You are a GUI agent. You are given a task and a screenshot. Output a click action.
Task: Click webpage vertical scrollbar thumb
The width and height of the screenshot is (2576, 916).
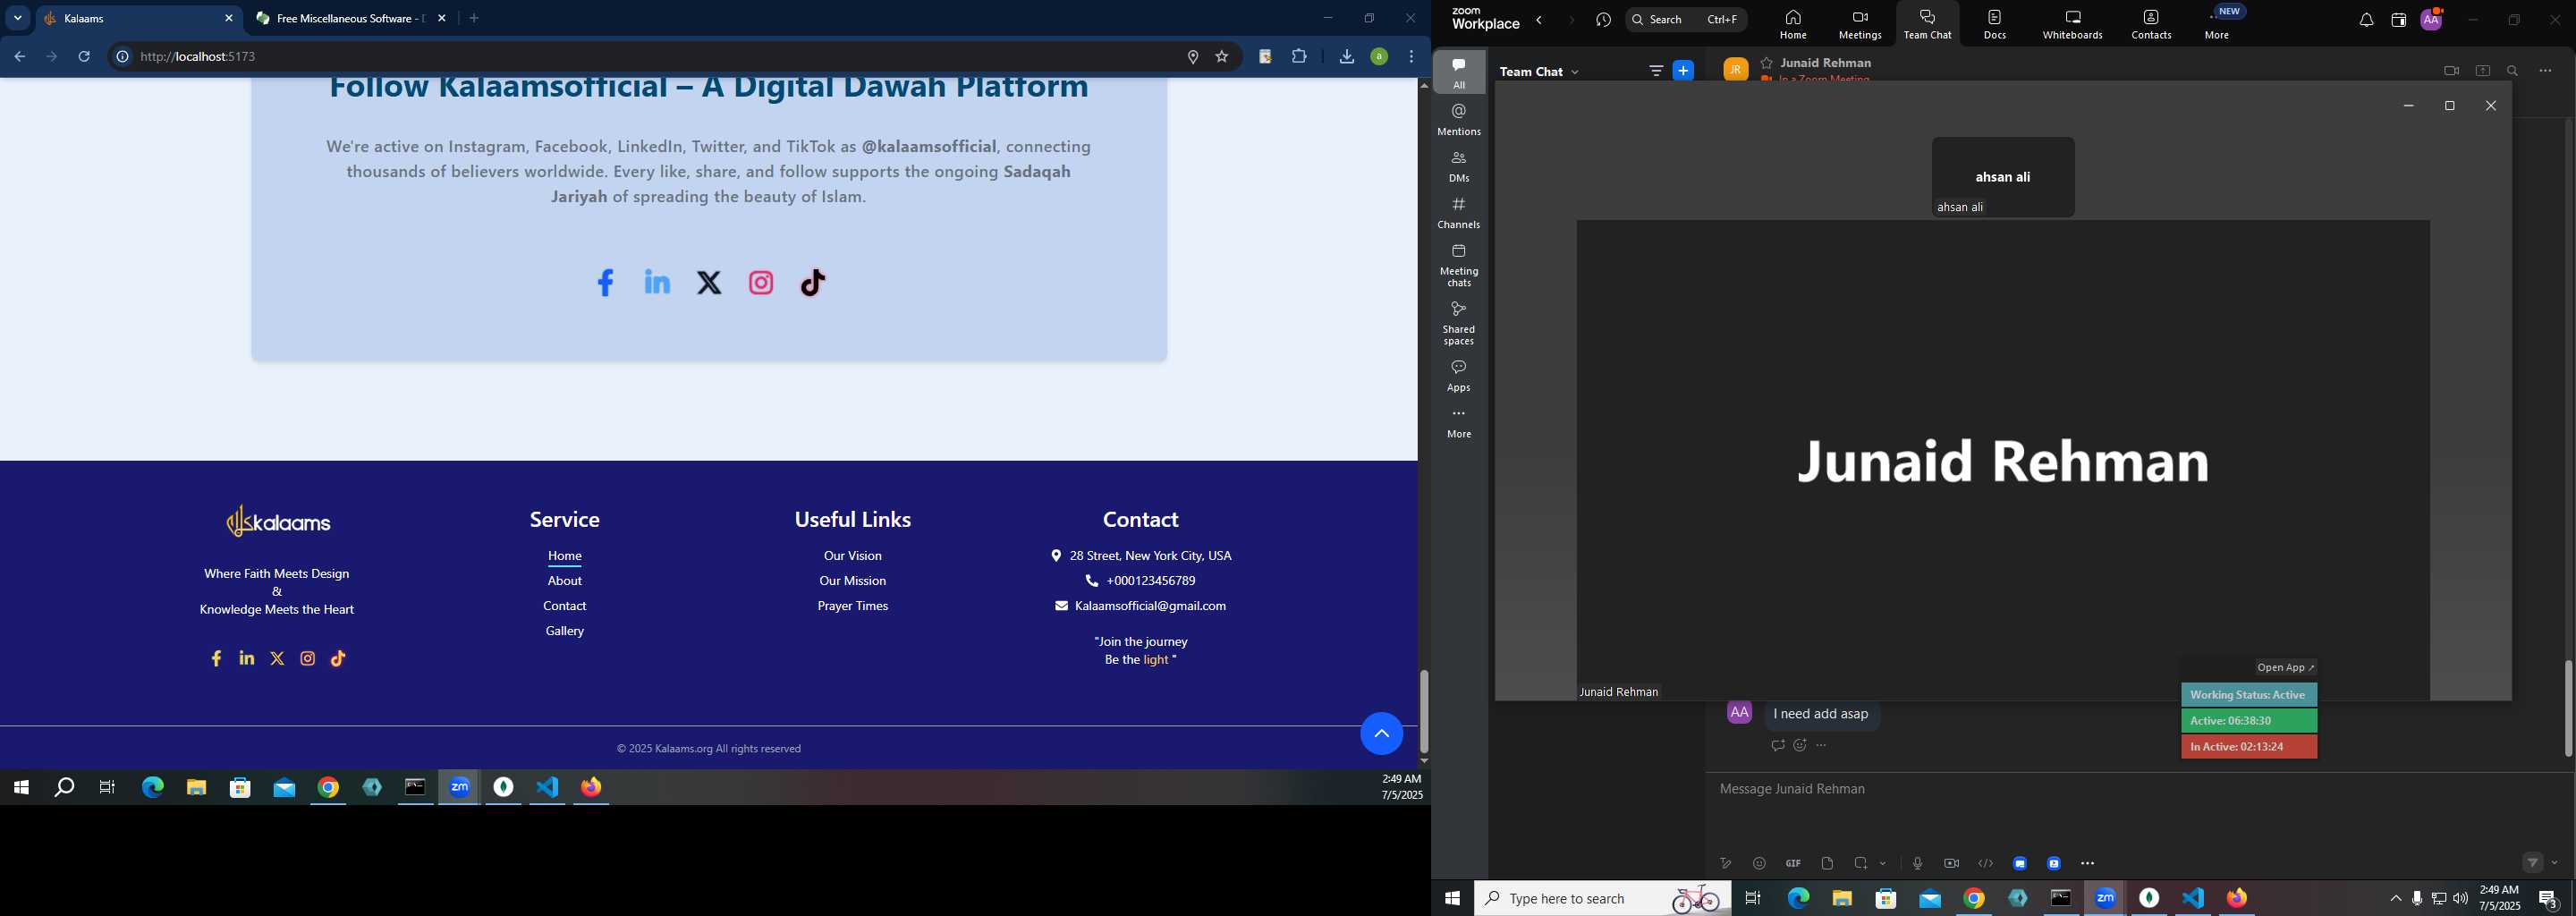[x=1423, y=711]
